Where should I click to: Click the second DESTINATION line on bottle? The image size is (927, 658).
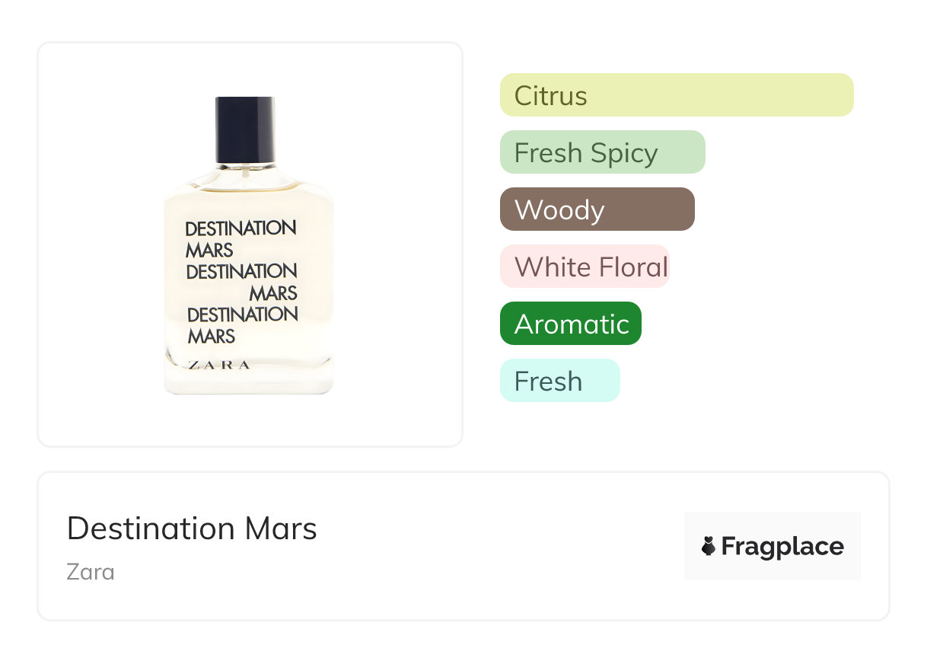coord(241,271)
